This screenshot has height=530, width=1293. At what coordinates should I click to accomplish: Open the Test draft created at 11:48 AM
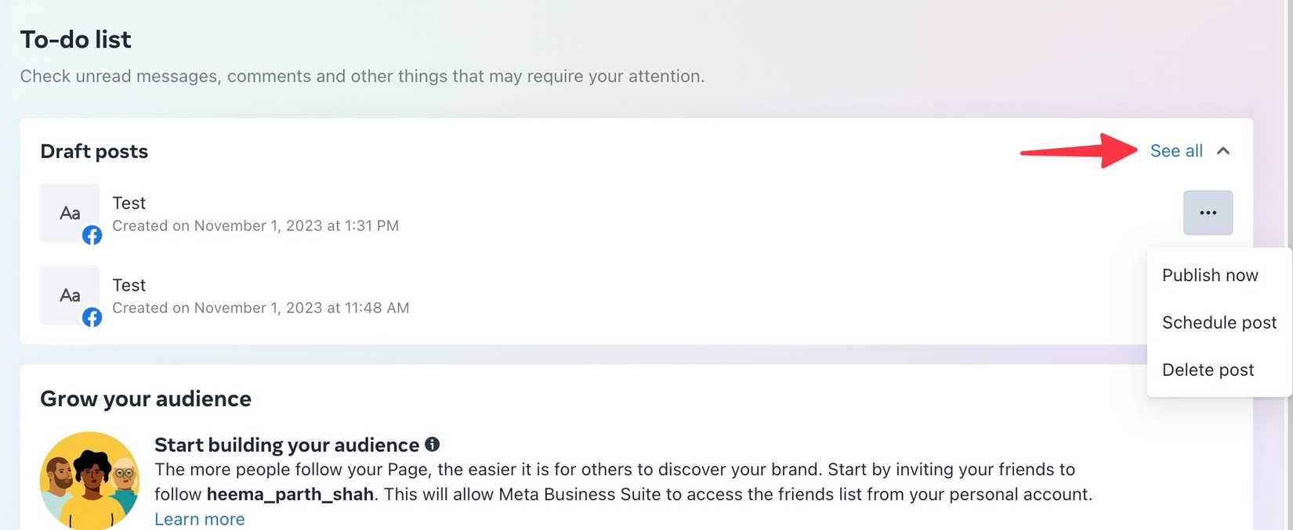click(129, 285)
